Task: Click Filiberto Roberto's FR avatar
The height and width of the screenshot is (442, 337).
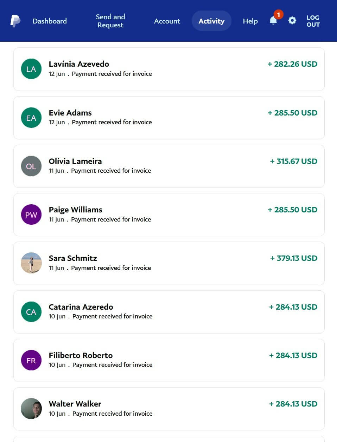Action: point(31,360)
